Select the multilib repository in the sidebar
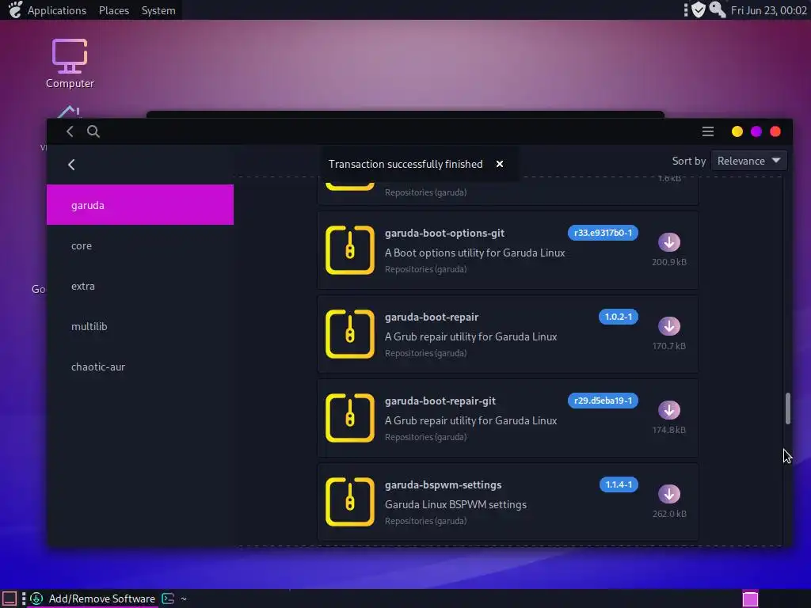This screenshot has width=811, height=608. (140, 326)
